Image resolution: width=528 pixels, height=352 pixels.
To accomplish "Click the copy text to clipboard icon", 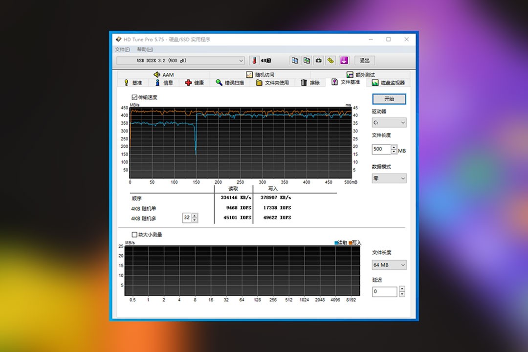I will pos(295,61).
